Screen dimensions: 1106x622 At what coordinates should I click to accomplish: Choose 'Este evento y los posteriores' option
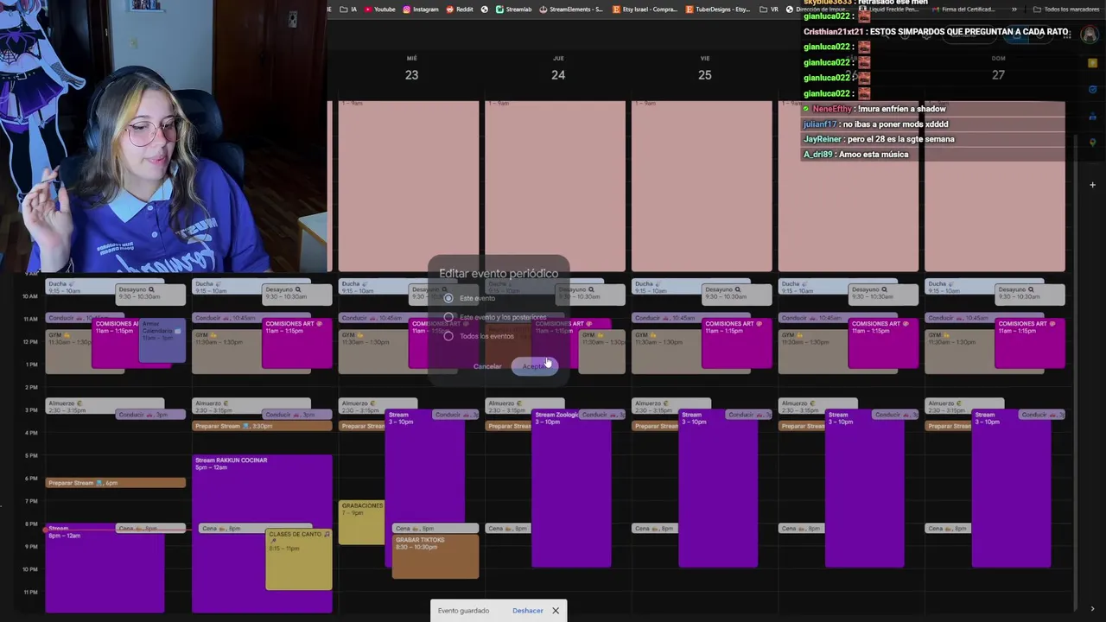point(448,317)
